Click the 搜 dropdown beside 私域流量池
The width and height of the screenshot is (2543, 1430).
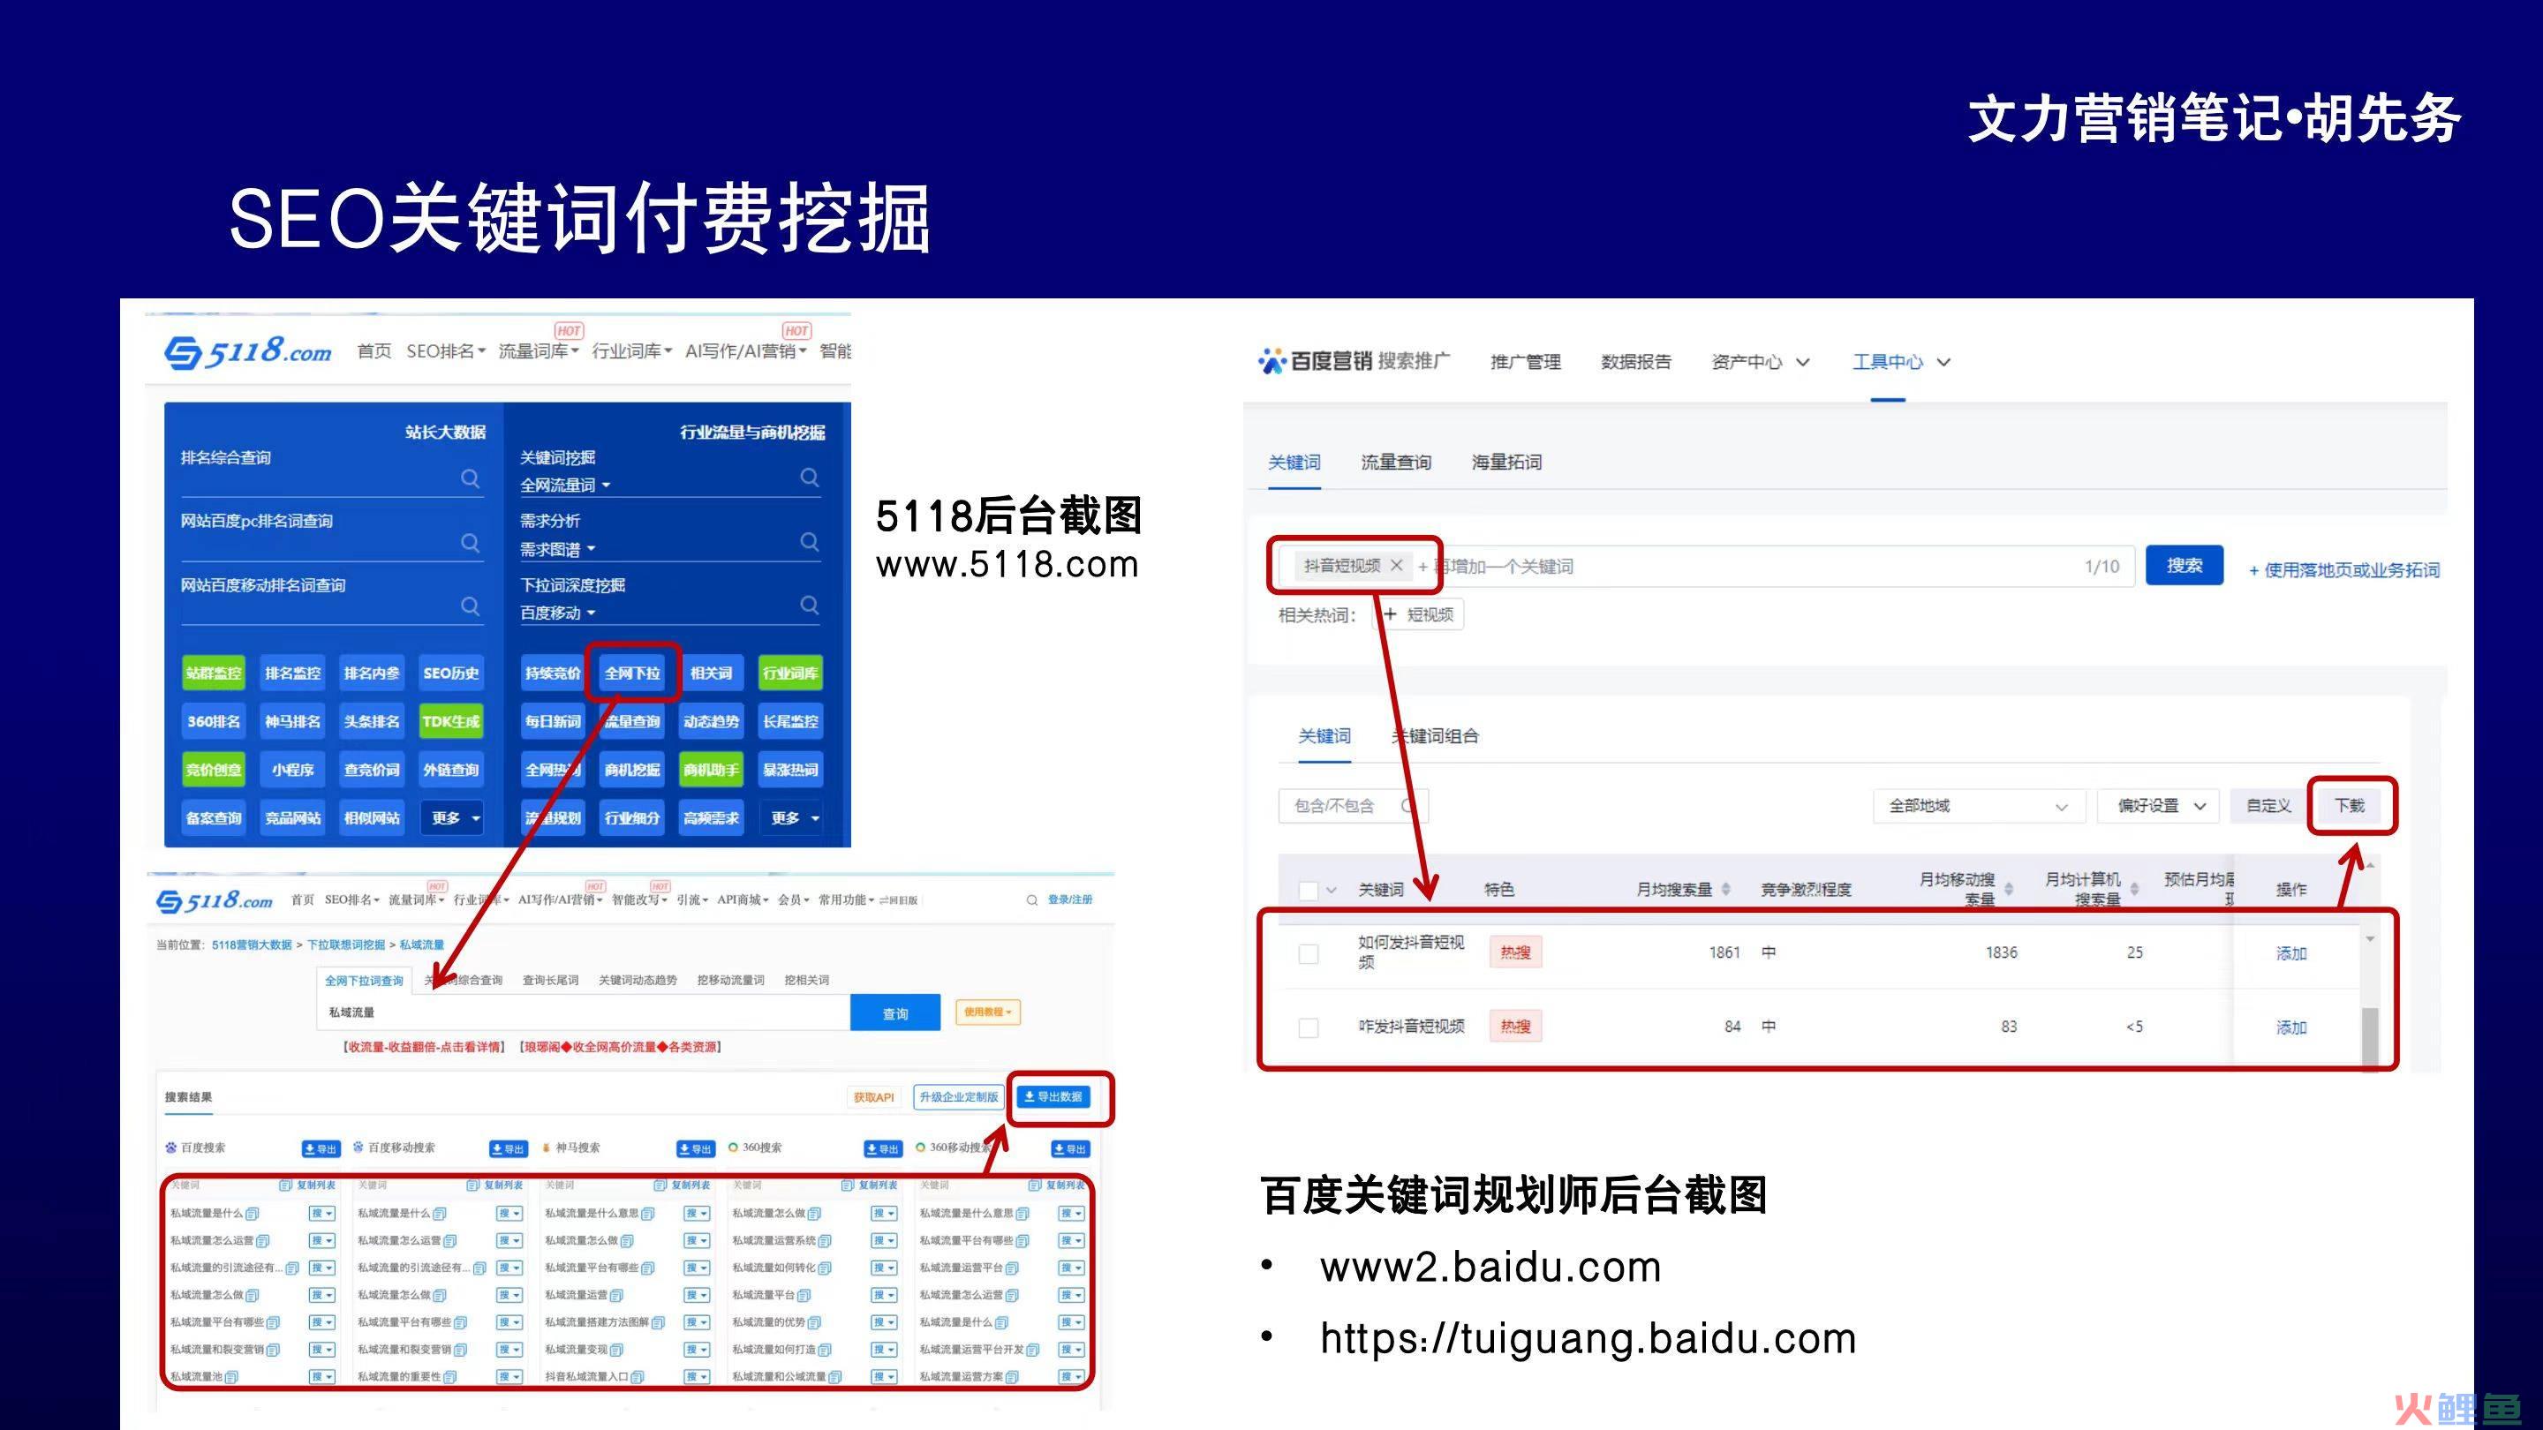[x=321, y=1377]
